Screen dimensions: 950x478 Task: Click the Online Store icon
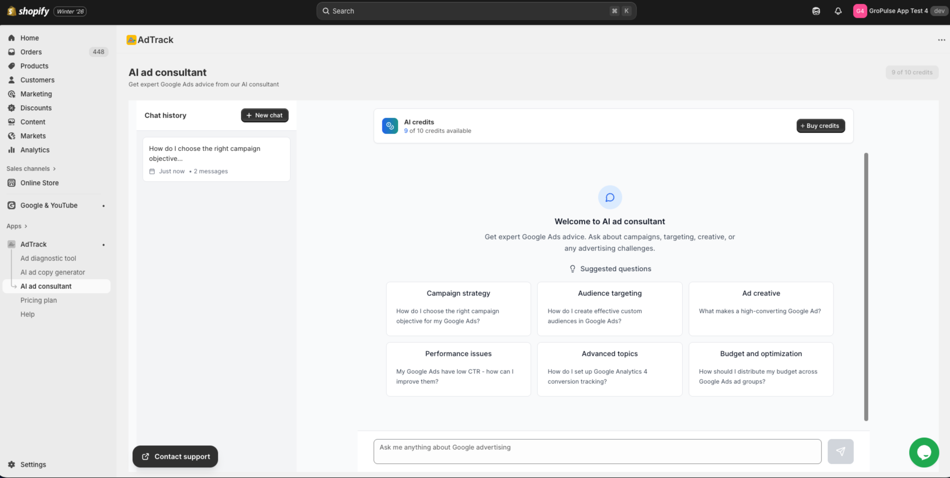[12, 183]
